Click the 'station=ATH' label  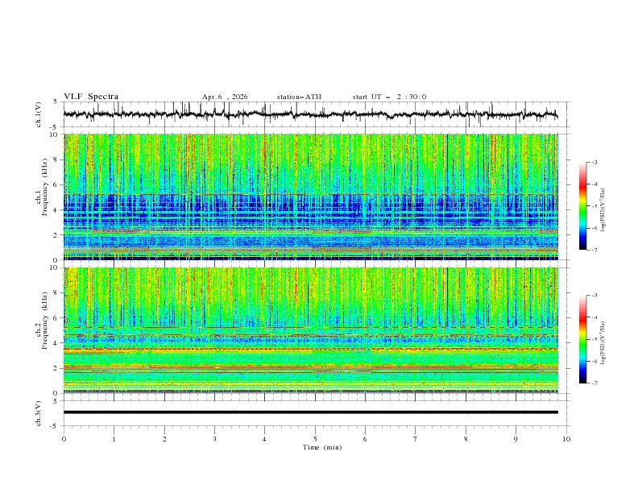click(x=299, y=97)
